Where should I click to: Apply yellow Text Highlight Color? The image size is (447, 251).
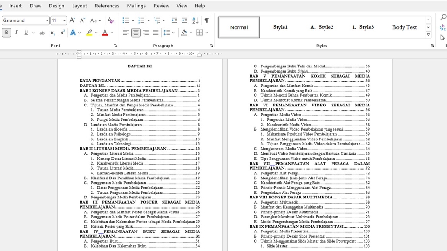89,33
